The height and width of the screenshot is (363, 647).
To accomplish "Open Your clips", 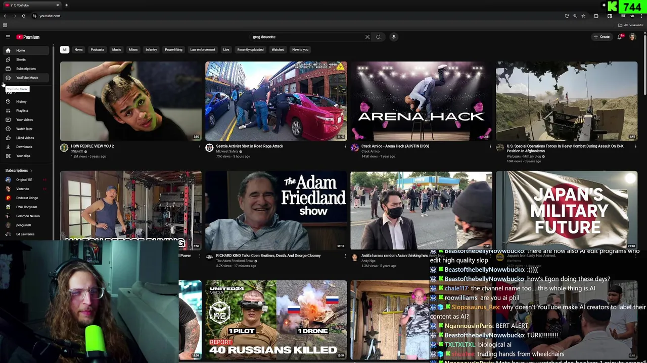I will pyautogui.click(x=26, y=156).
